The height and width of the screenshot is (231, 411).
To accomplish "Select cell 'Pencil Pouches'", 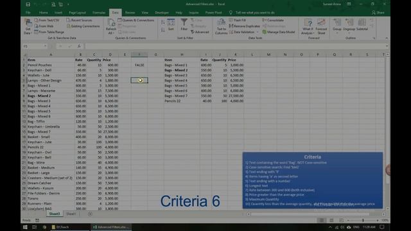I will coord(51,65).
